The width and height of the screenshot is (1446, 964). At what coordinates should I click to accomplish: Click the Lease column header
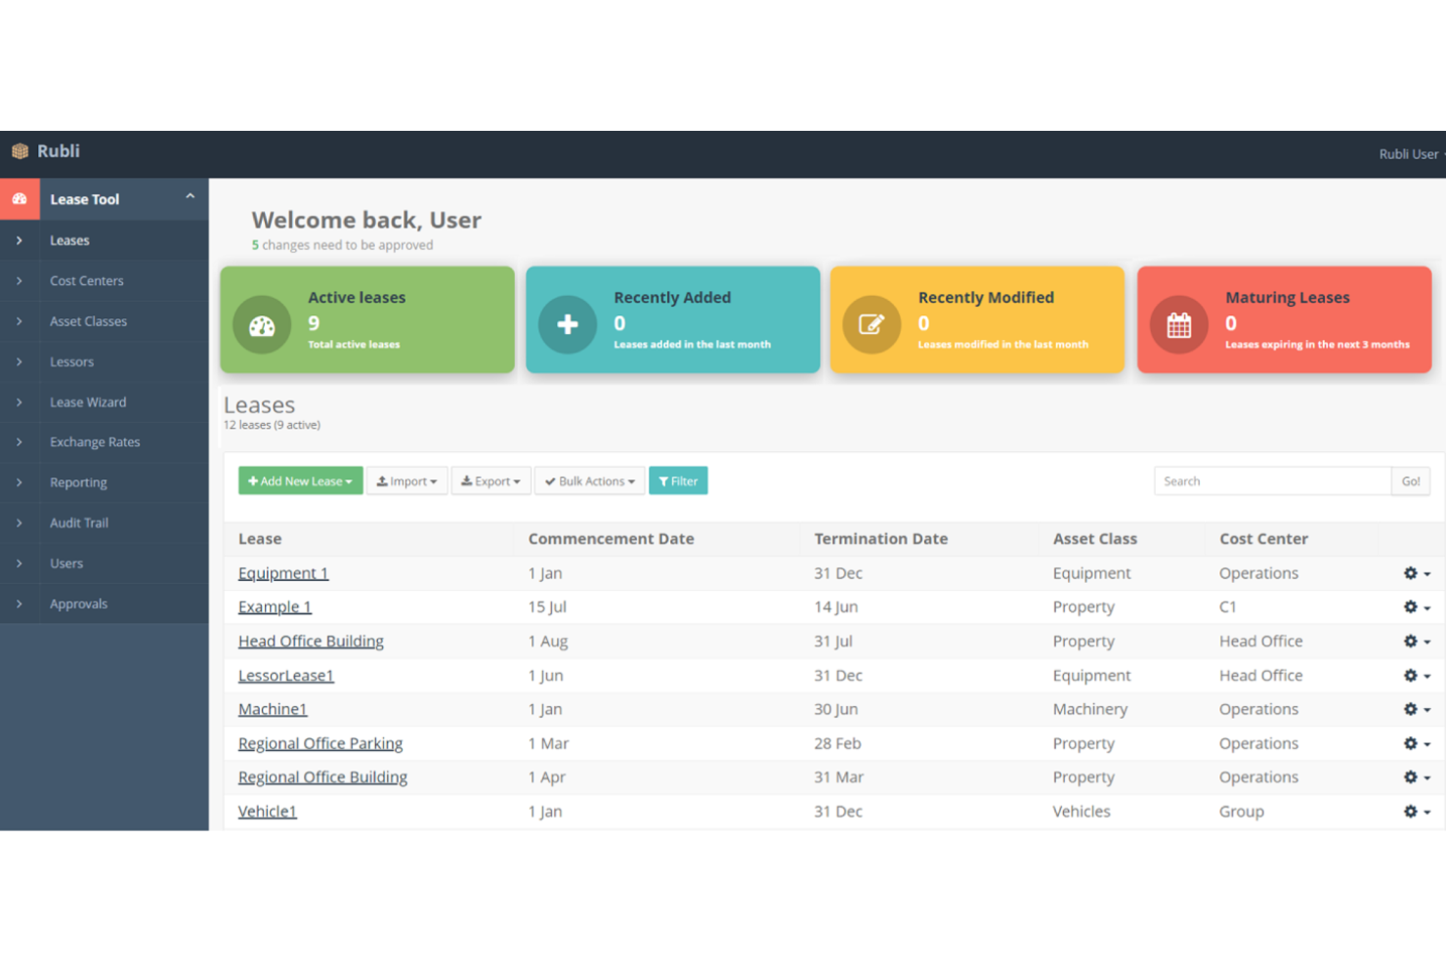260,538
